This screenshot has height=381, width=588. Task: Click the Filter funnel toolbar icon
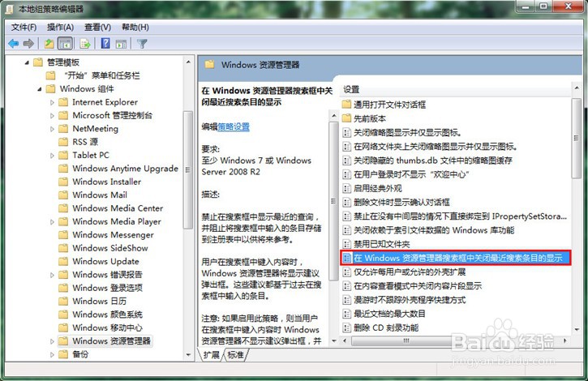tap(142, 44)
